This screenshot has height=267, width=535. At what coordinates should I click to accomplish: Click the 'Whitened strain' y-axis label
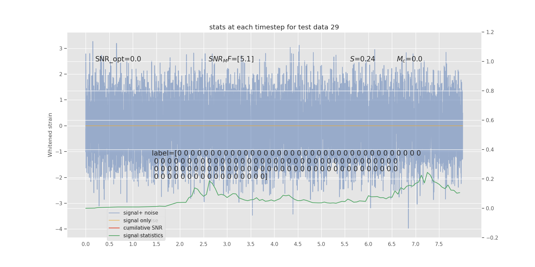click(x=50, y=135)
